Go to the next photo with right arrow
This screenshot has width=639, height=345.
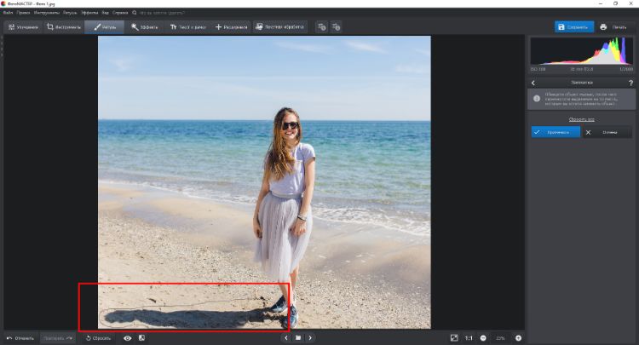pyautogui.click(x=310, y=337)
